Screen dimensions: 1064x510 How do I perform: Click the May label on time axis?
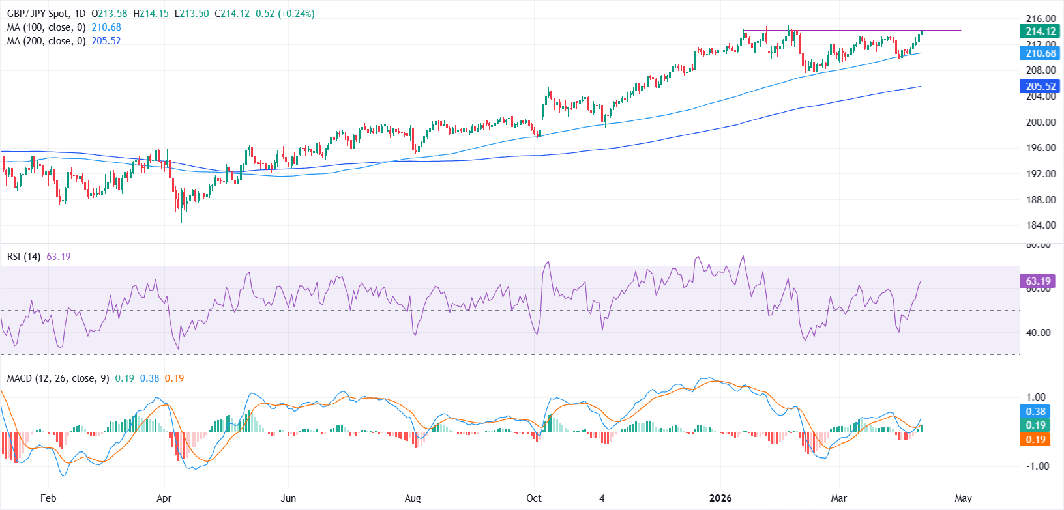963,498
